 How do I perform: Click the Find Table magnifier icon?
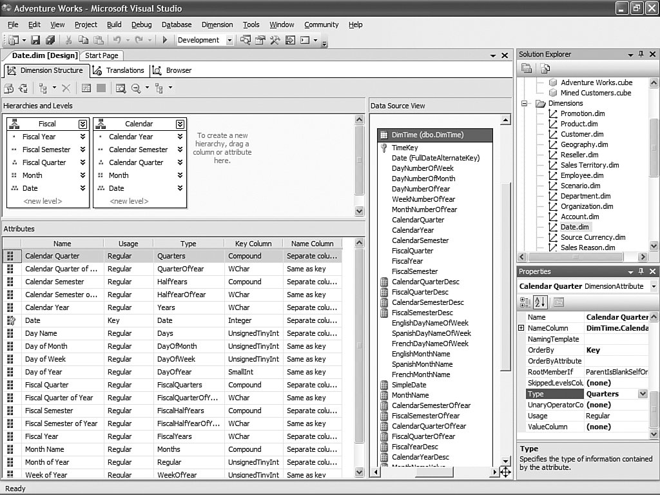click(x=121, y=88)
